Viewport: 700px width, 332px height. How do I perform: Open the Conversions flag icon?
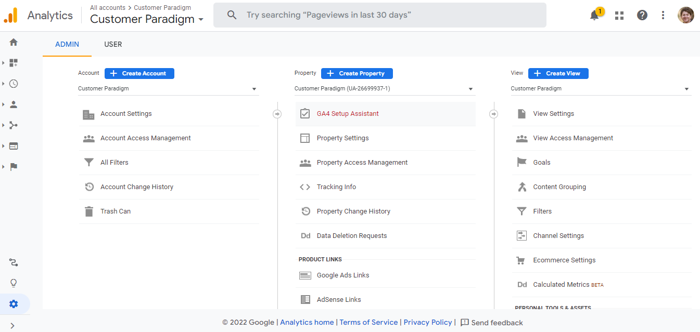[13, 166]
